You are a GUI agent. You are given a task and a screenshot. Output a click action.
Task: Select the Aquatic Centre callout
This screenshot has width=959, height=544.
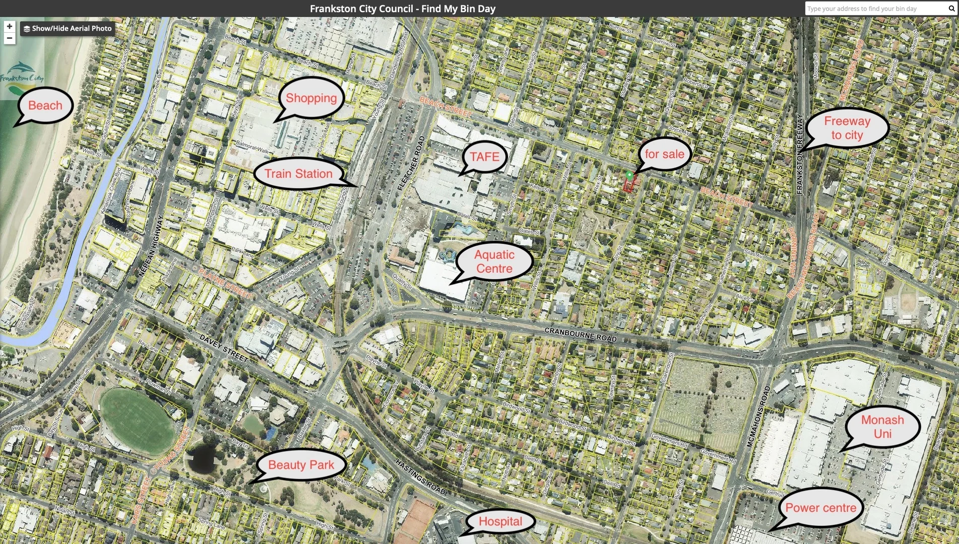494,261
